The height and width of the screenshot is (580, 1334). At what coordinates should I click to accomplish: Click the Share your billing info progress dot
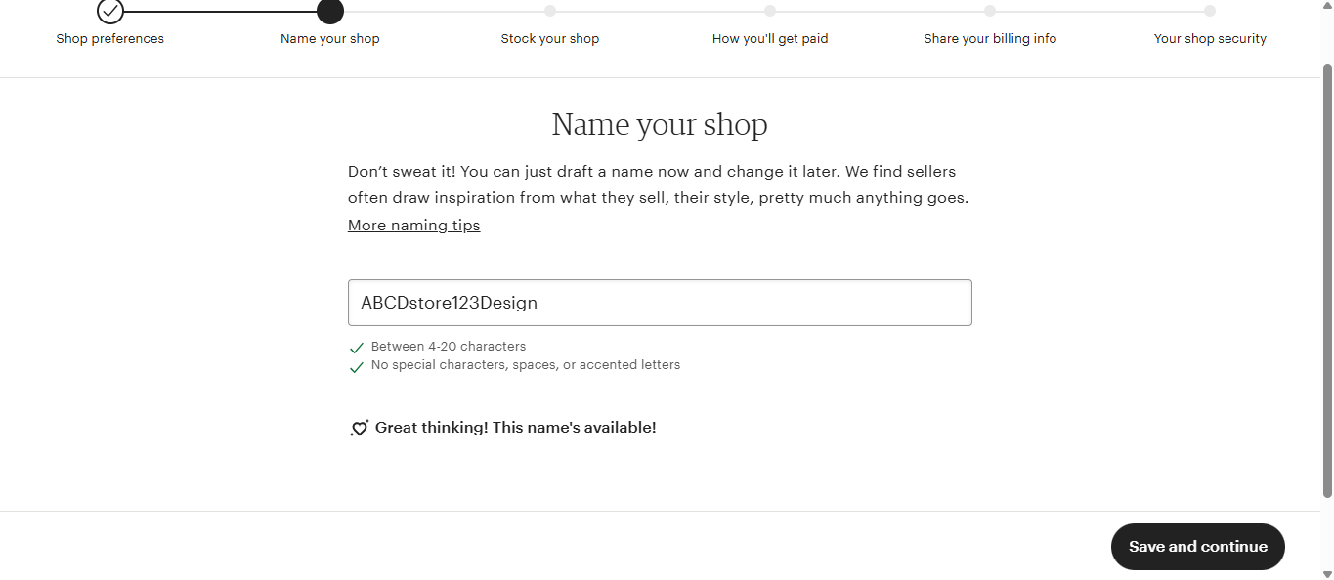(x=989, y=12)
